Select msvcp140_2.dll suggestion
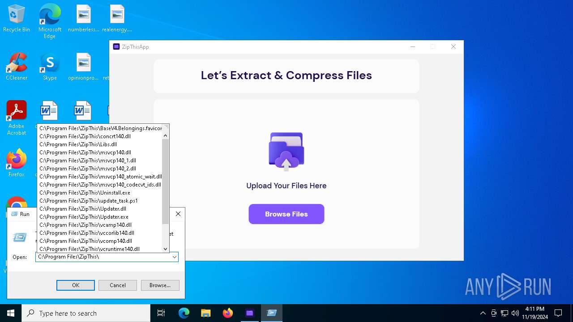573x322 pixels. (99, 169)
